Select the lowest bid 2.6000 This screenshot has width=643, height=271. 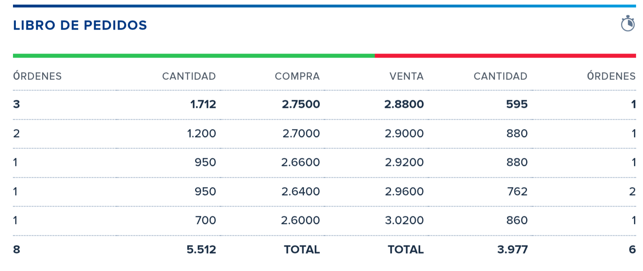tap(300, 220)
